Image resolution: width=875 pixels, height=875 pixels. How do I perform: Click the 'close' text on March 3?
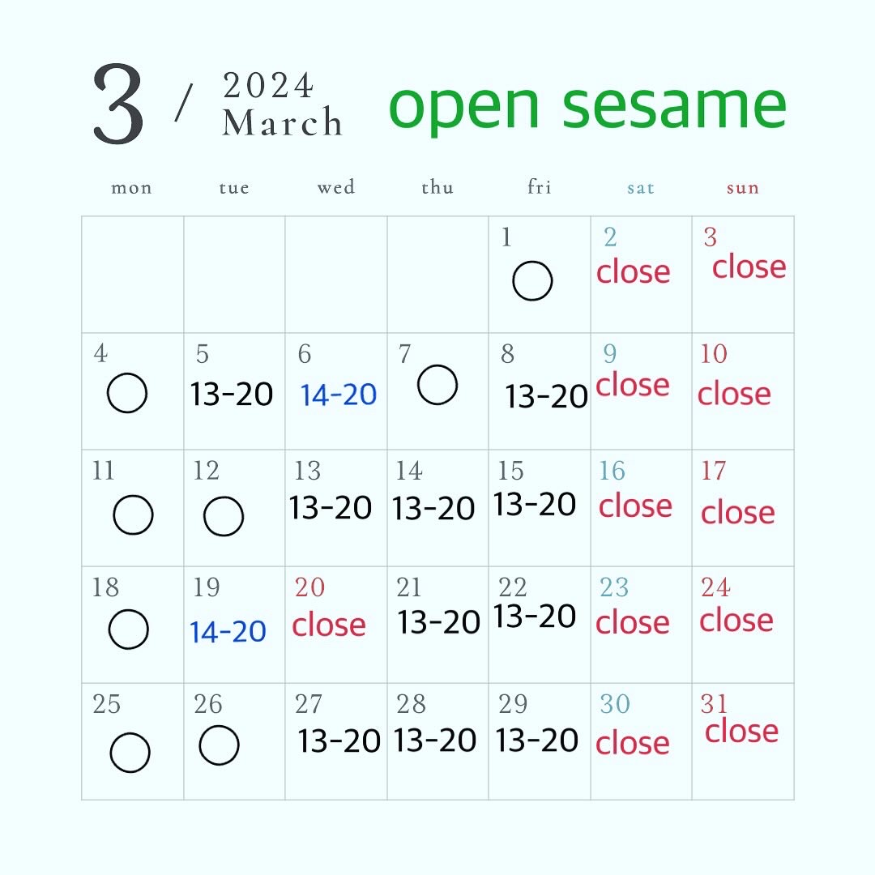coord(749,267)
